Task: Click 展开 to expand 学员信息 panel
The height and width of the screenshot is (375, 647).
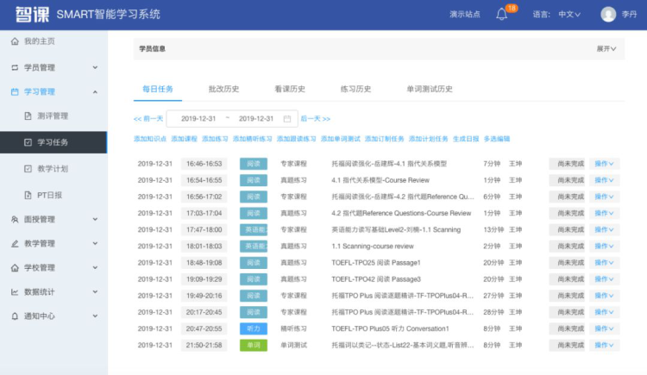Action: click(x=606, y=49)
